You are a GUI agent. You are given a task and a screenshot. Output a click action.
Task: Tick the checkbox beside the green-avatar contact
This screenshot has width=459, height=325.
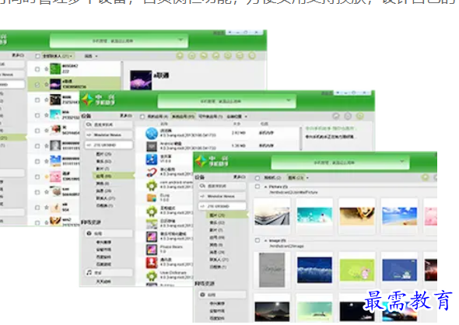[x=37, y=69]
